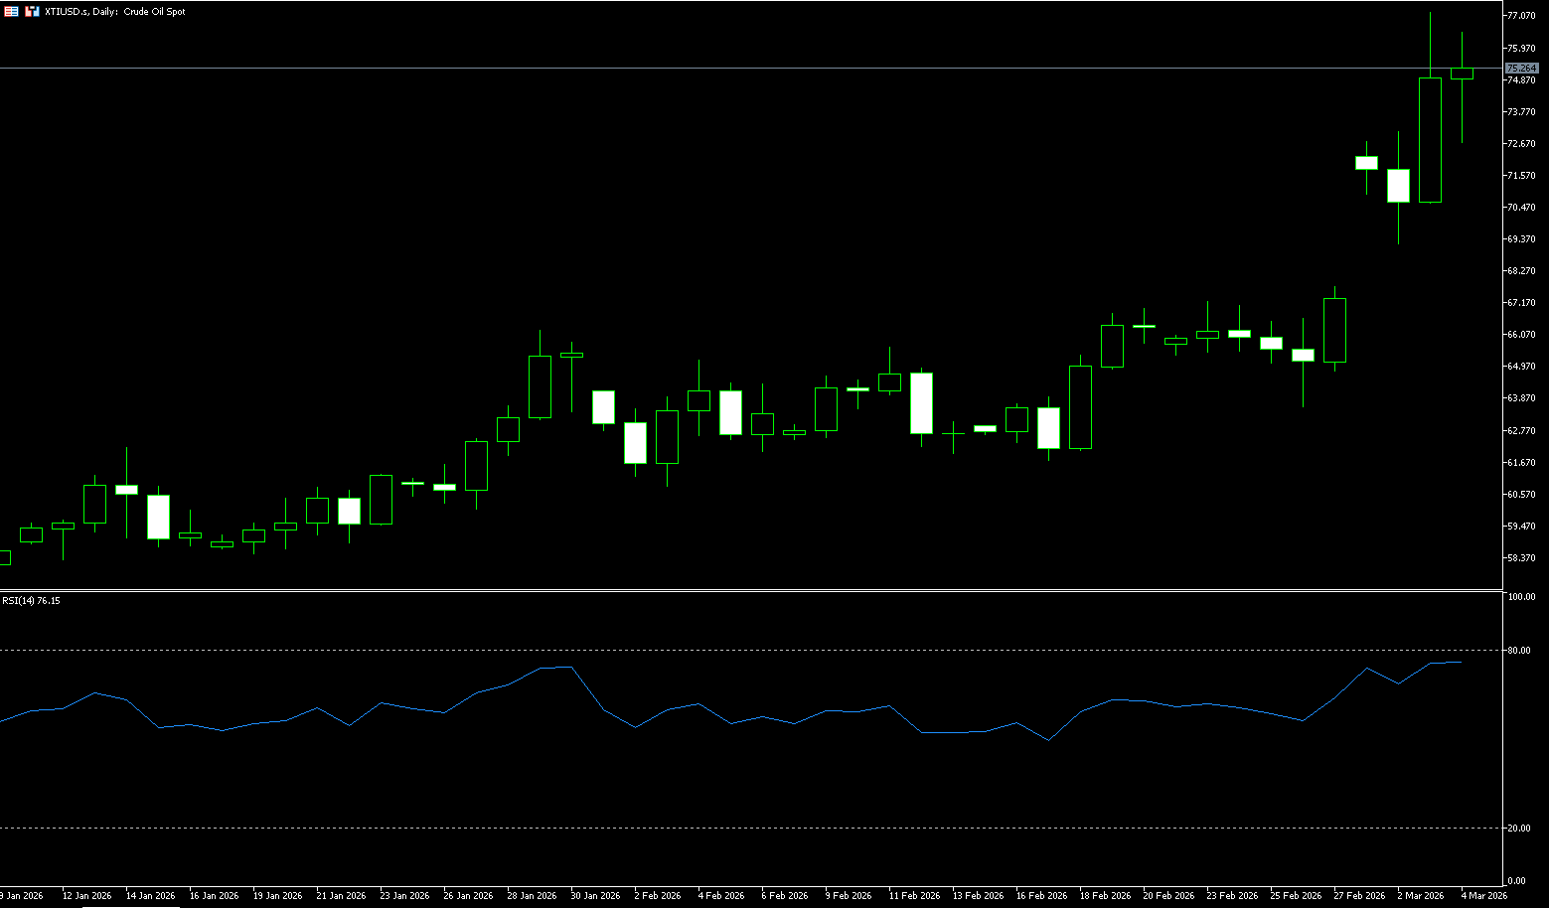Select the 28 Jan 2026 date label
1549x908 pixels.
[532, 896]
